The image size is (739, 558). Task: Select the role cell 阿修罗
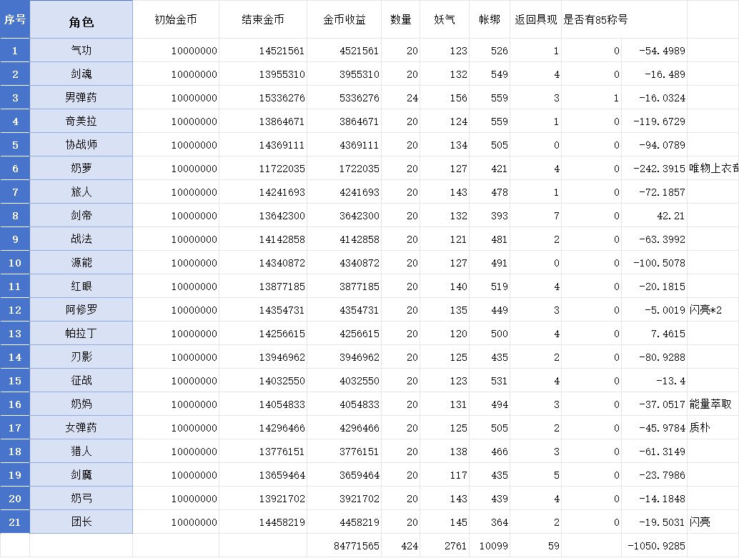[x=81, y=309]
